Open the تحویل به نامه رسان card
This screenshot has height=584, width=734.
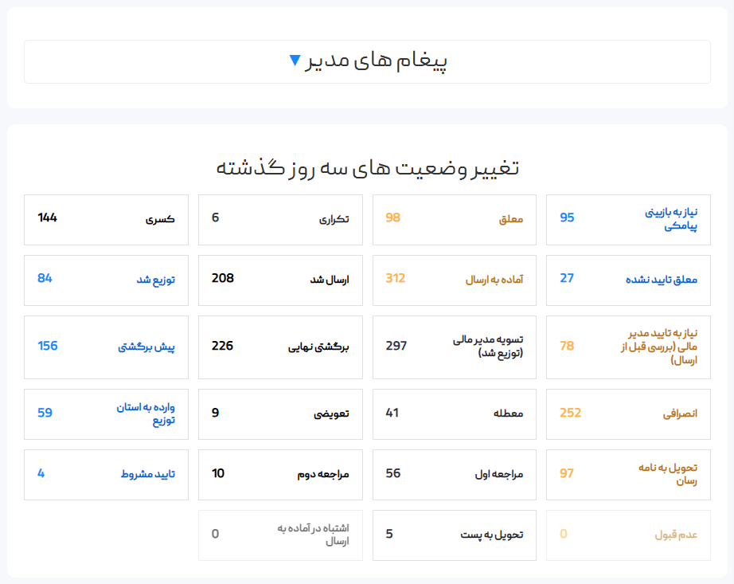[x=628, y=474]
